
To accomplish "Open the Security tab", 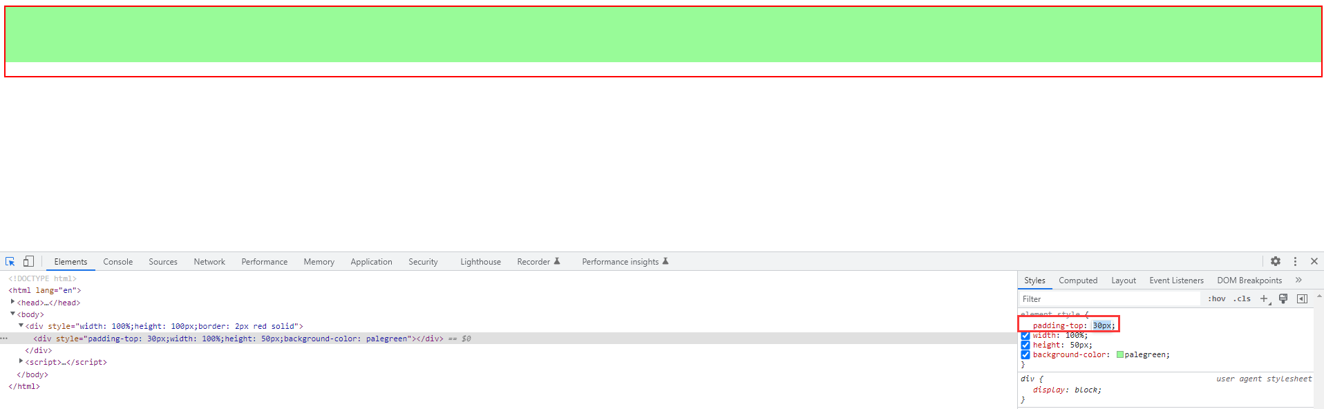I will [423, 262].
